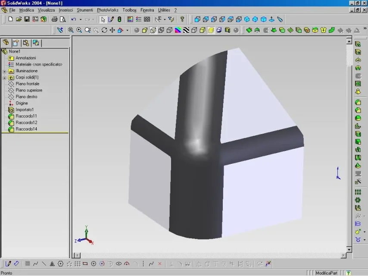Select Origine in the feature tree
The image size is (368, 276).
click(x=22, y=103)
